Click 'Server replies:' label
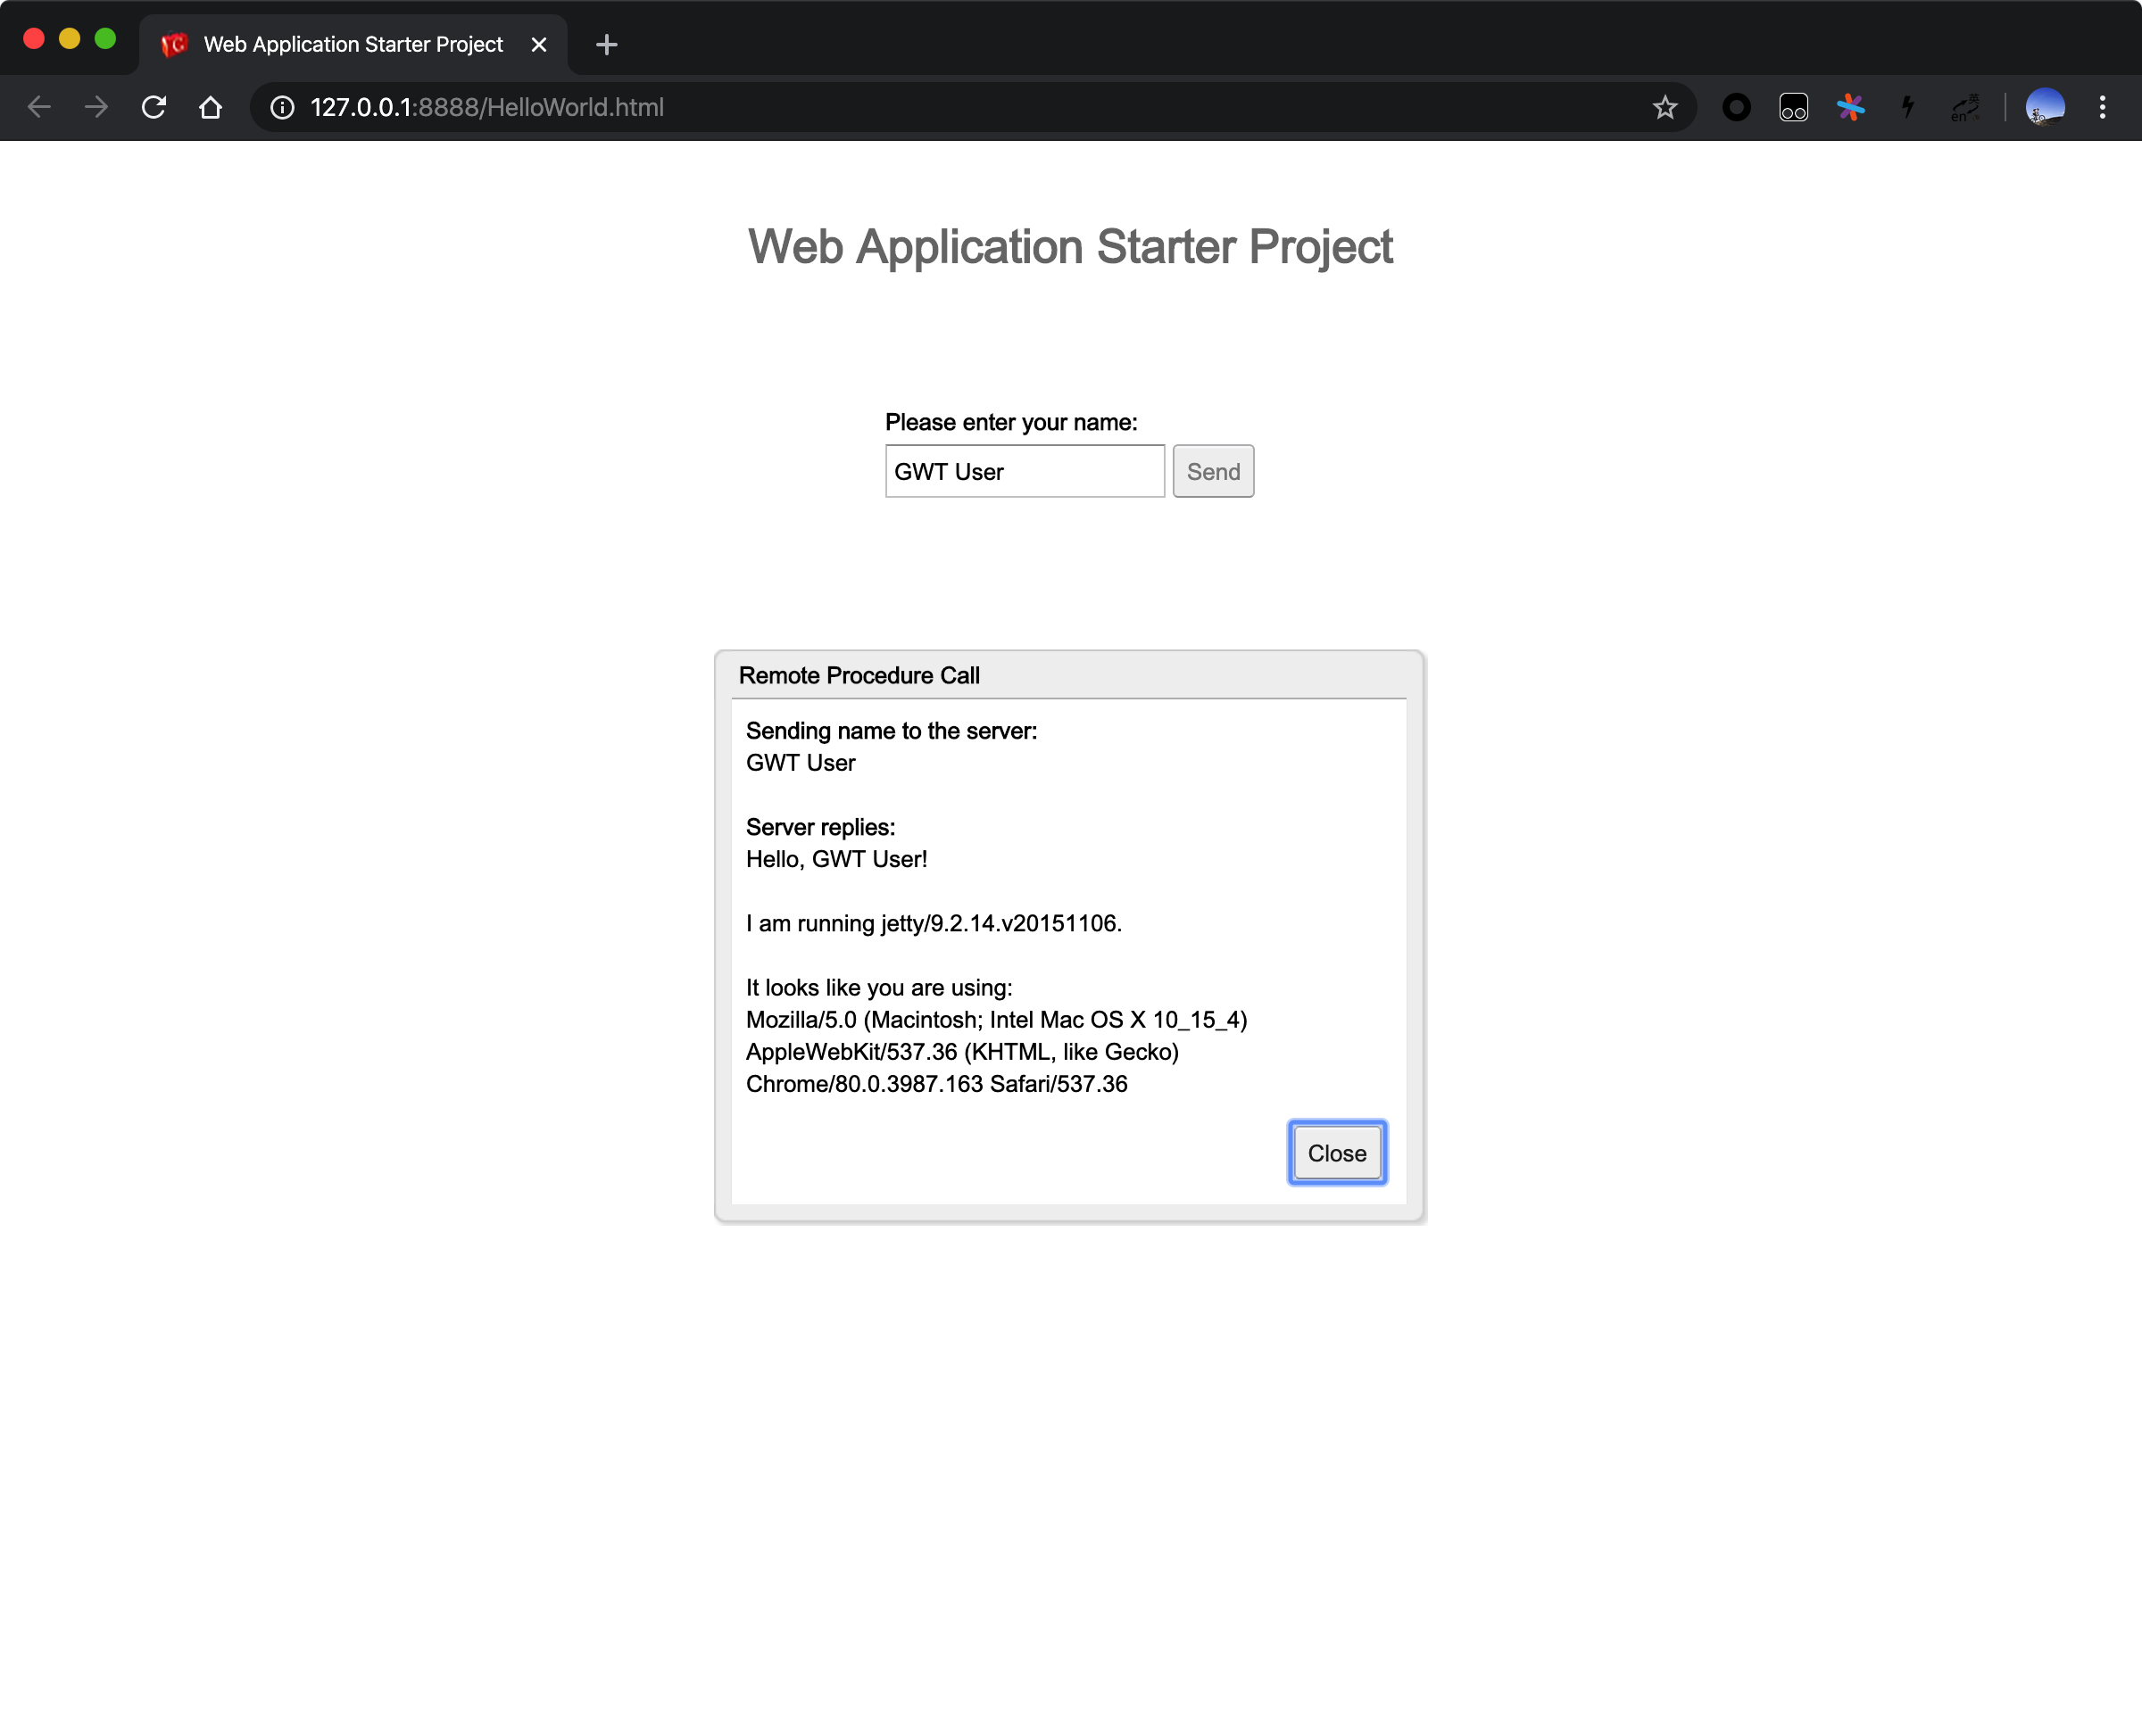2142x1736 pixels. coord(820,827)
